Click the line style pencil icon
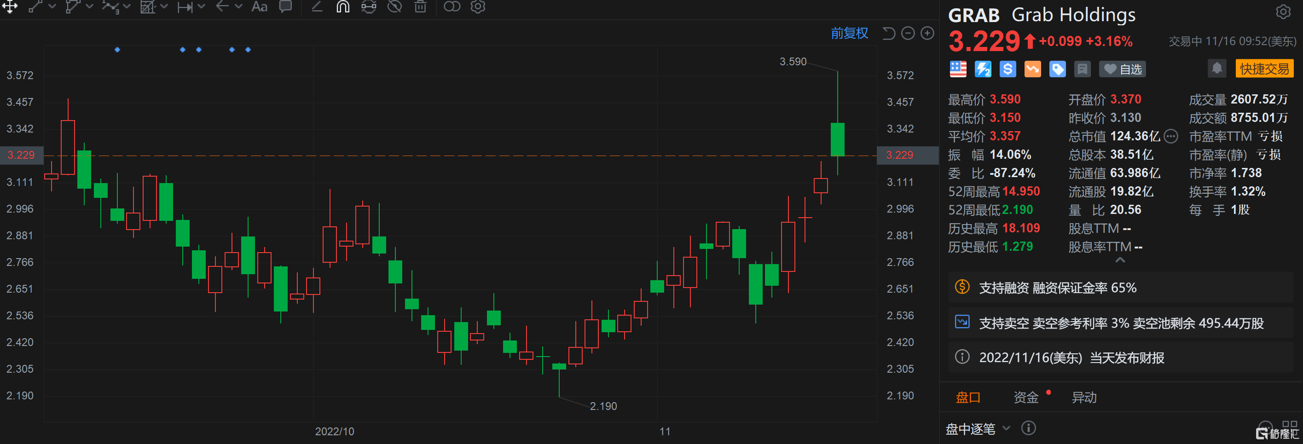 click(317, 6)
